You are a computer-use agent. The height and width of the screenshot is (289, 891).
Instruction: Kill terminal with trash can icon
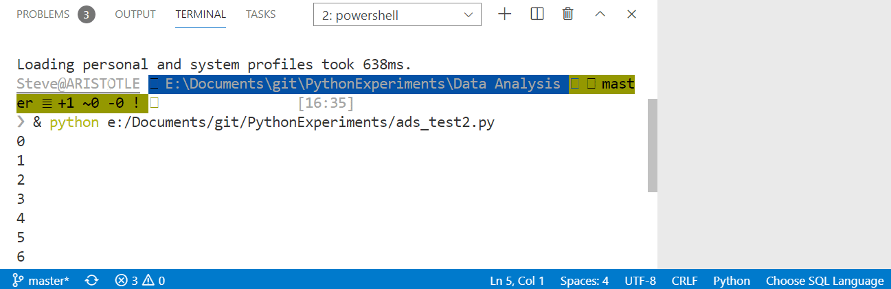(x=568, y=14)
